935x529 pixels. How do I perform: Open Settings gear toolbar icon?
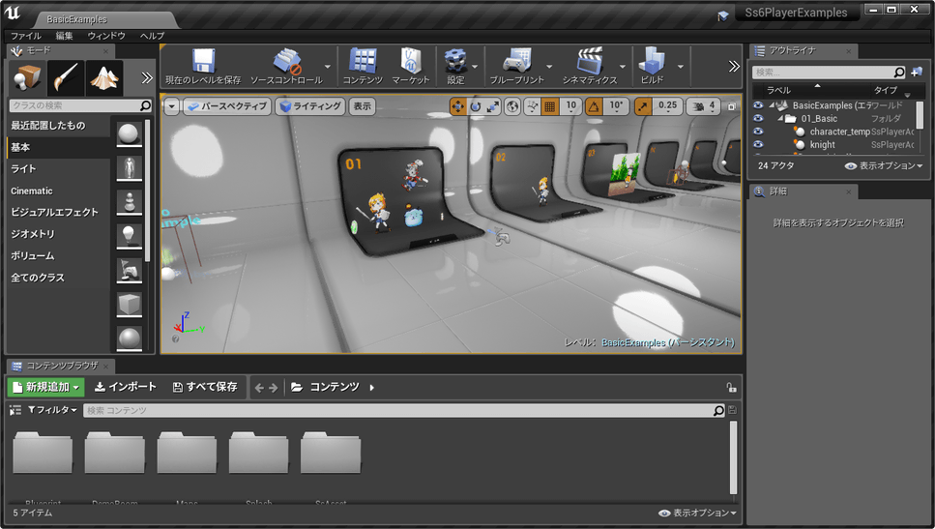[456, 66]
